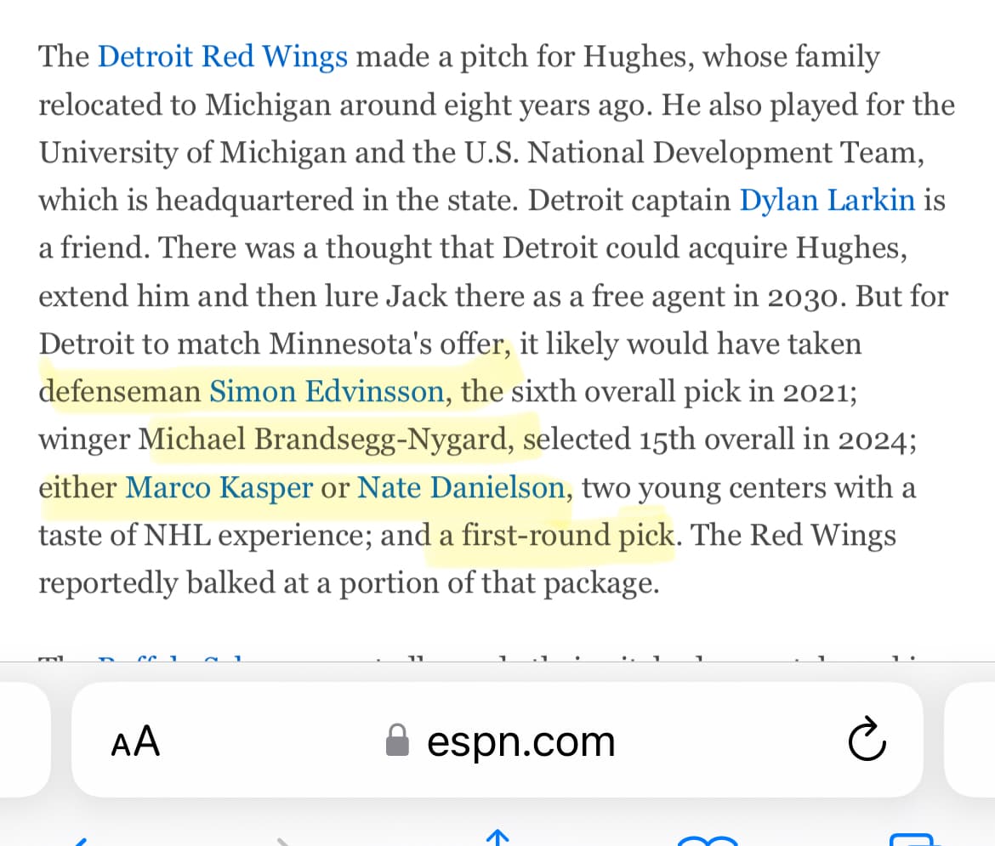The image size is (995, 846).
Task: Open the Nate Danielson link
Action: click(x=461, y=487)
